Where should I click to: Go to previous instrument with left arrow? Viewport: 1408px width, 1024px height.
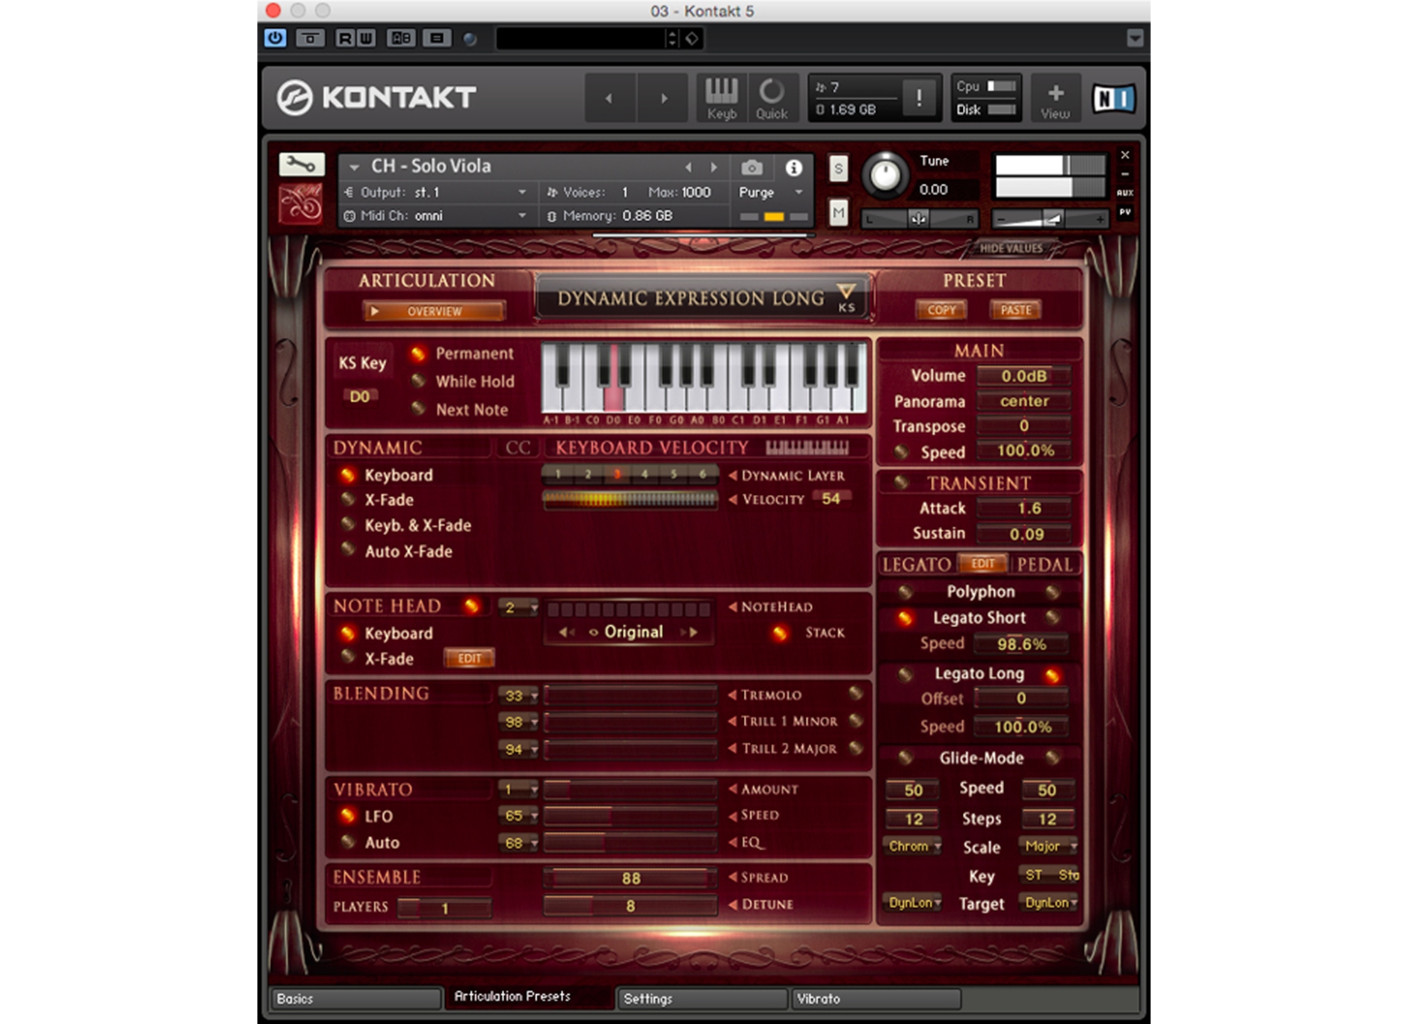[x=609, y=98]
